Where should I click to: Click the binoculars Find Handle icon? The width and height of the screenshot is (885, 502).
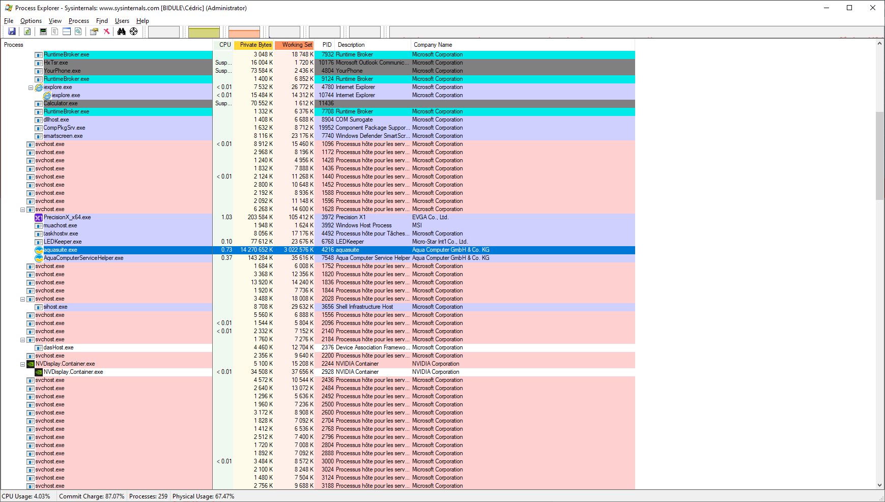[121, 32]
